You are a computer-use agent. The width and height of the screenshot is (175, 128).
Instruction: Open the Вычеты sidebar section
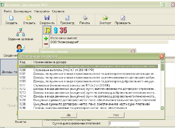click(21, 122)
